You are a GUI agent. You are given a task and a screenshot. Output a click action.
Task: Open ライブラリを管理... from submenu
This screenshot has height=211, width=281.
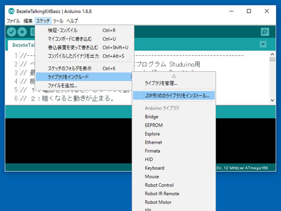pyautogui.click(x=161, y=84)
